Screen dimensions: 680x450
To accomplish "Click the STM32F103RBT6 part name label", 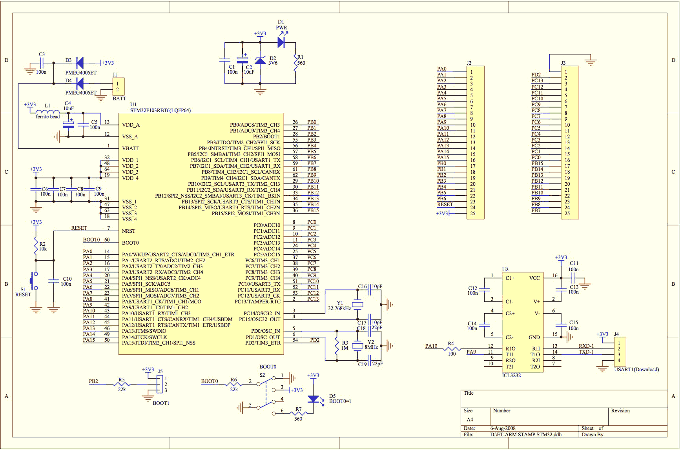I will click(x=160, y=110).
